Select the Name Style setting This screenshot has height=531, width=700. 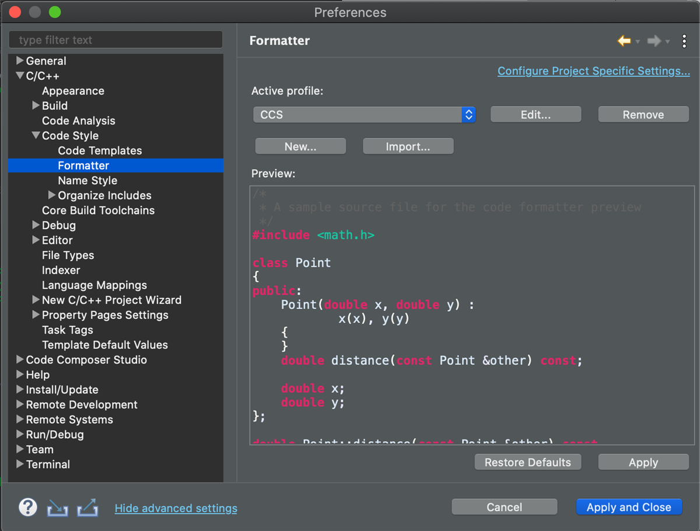(x=87, y=180)
